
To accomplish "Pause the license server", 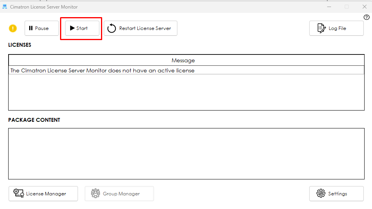I will pos(42,28).
